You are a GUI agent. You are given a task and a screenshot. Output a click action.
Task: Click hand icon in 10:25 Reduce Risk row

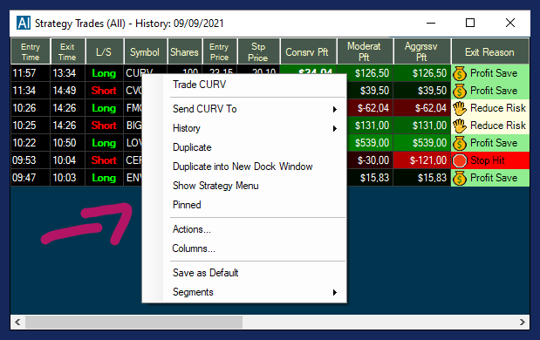click(x=460, y=126)
